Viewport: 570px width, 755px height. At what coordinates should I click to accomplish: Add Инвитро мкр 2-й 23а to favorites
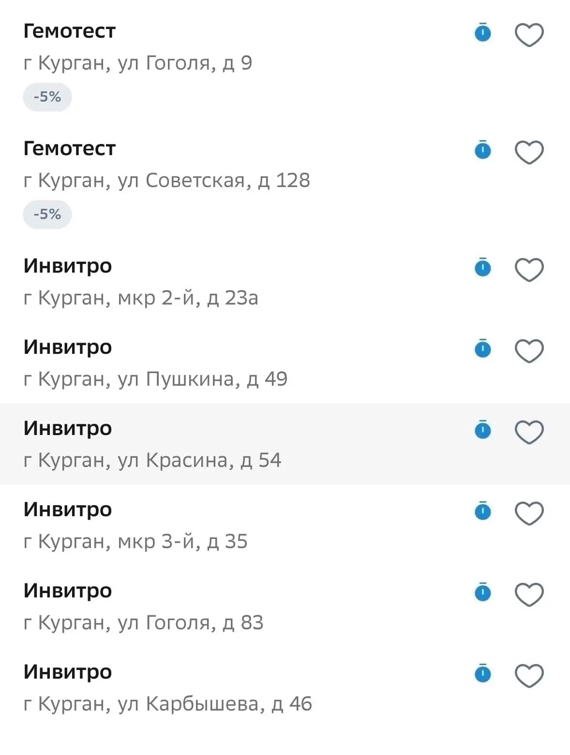tap(529, 270)
